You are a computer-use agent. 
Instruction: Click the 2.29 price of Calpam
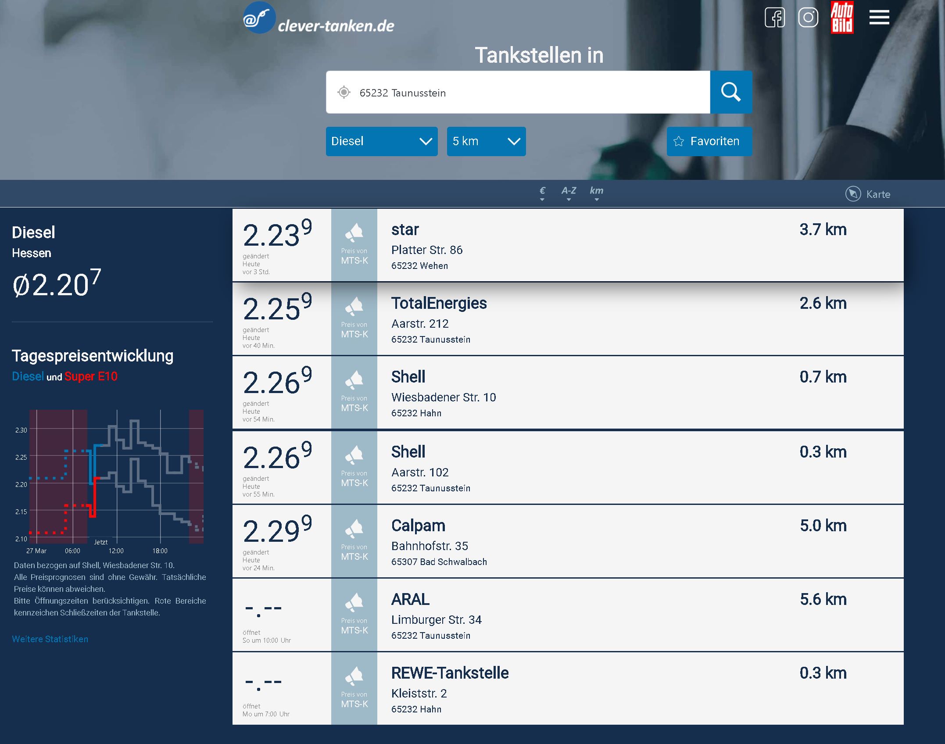tap(277, 529)
